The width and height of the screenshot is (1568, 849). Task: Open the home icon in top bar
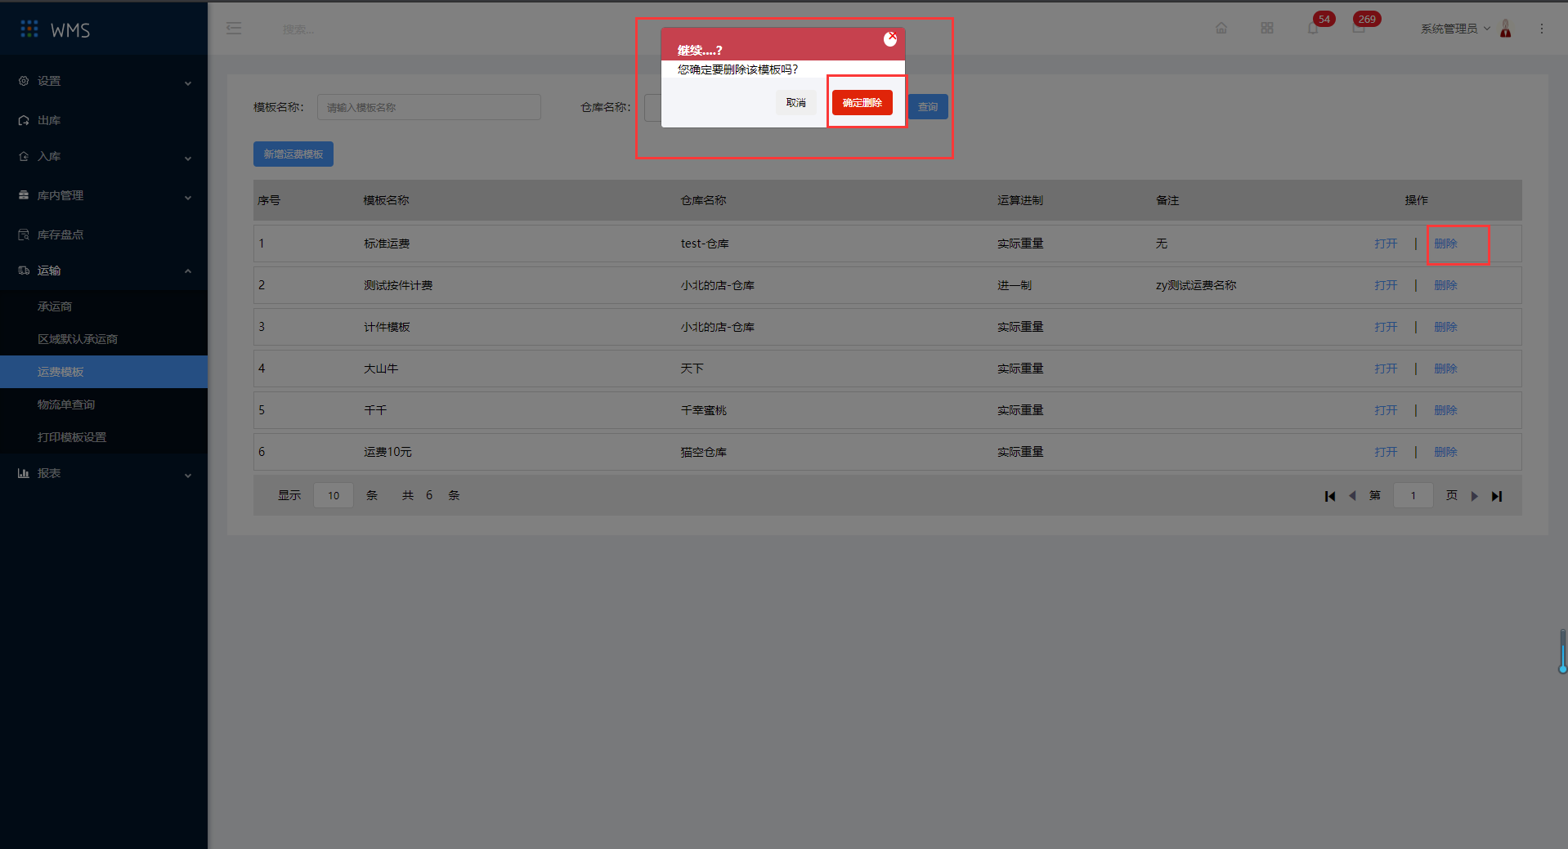(x=1221, y=29)
